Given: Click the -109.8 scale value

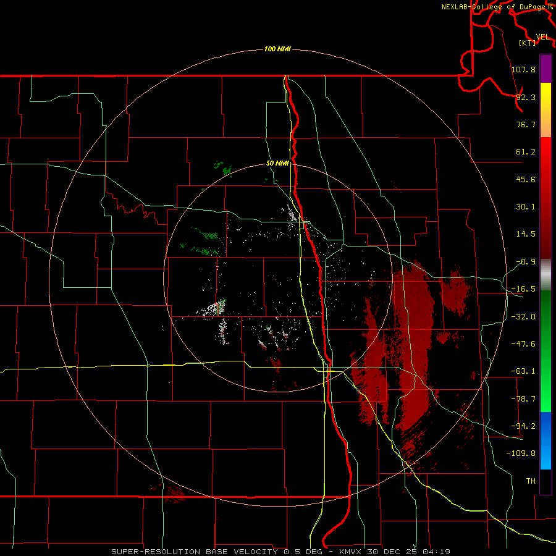Looking at the screenshot, I should click(x=521, y=453).
